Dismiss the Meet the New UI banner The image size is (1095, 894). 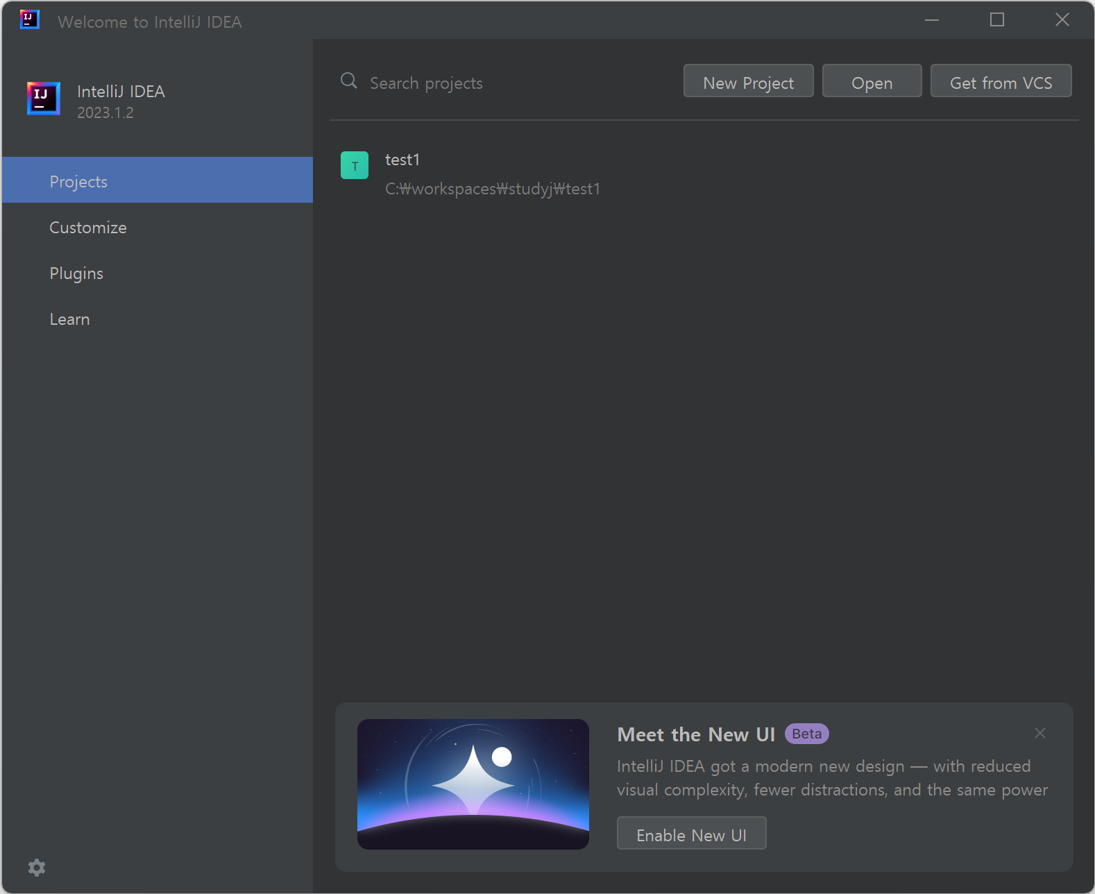coord(1040,733)
